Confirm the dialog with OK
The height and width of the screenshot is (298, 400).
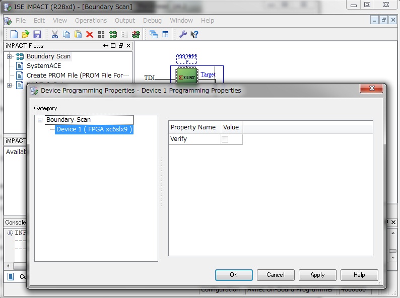click(234, 275)
